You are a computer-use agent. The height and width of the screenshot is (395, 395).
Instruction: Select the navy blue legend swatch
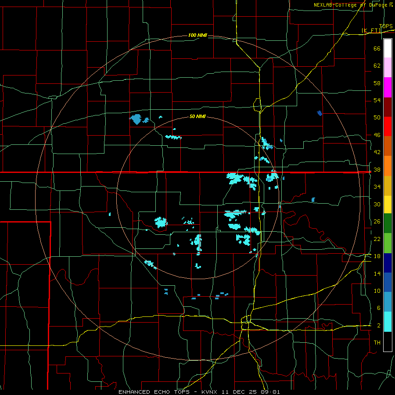(x=388, y=263)
